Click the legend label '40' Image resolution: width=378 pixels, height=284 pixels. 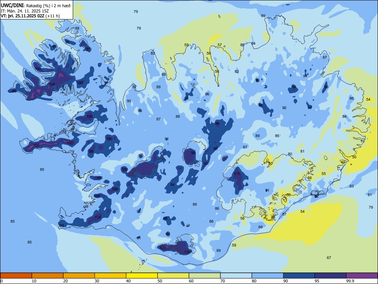pos(128,281)
